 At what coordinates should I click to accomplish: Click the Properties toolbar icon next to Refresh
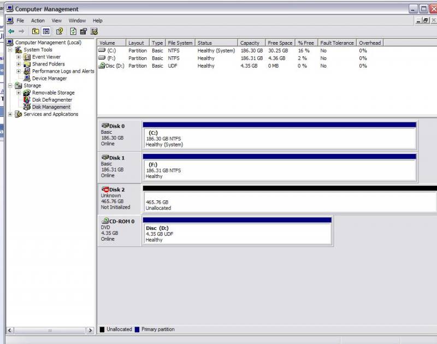(x=84, y=32)
